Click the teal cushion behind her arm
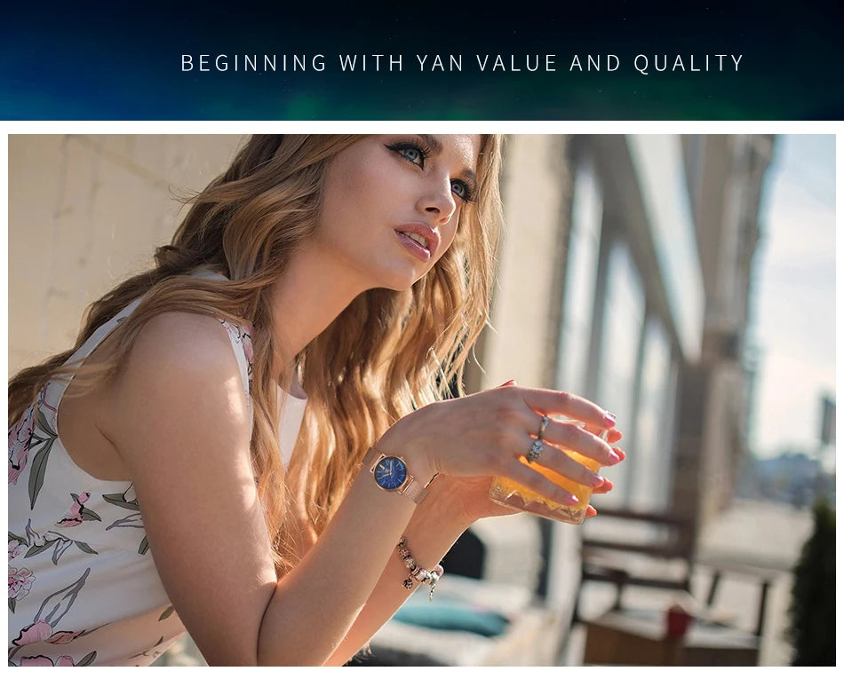The image size is (844, 679). [451, 619]
